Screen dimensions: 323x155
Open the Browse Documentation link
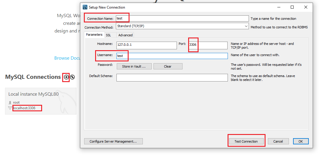pos(67,58)
